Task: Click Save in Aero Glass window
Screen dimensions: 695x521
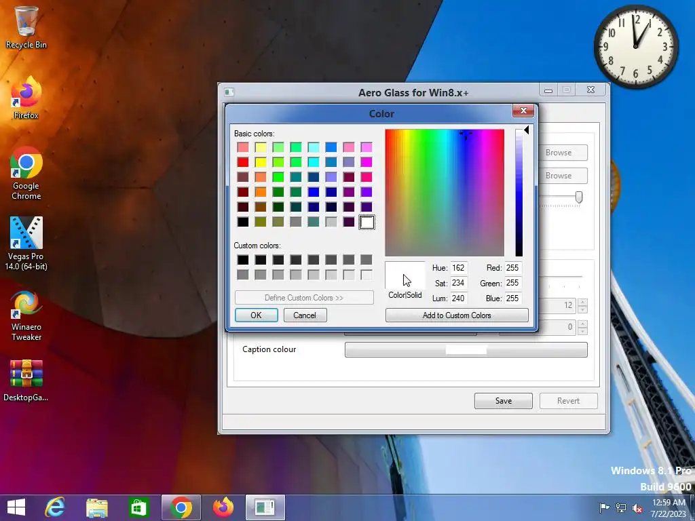Action: (503, 400)
